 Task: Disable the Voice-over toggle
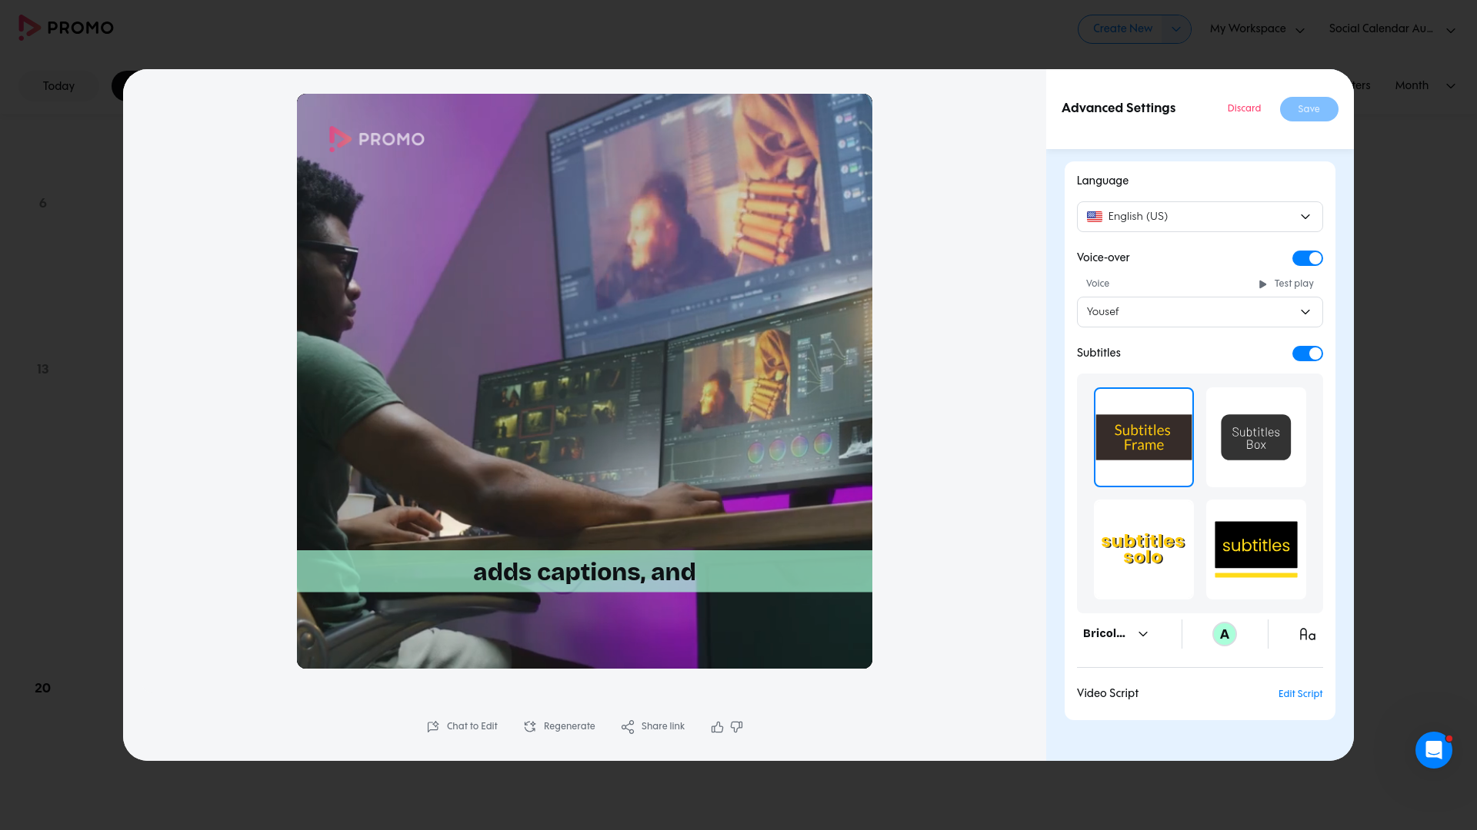(x=1307, y=258)
